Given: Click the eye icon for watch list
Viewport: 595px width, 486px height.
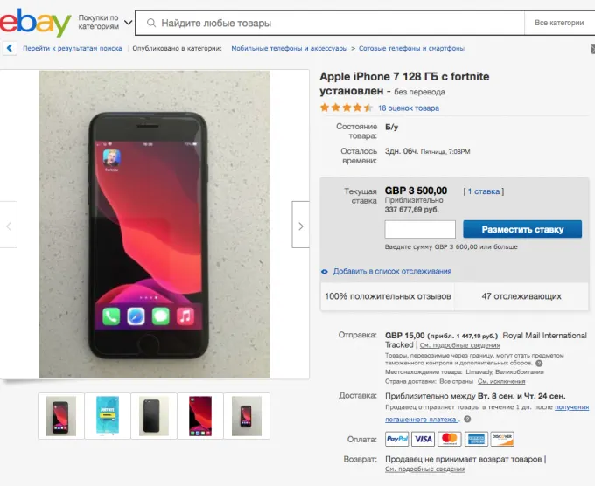Looking at the screenshot, I should click(x=325, y=272).
